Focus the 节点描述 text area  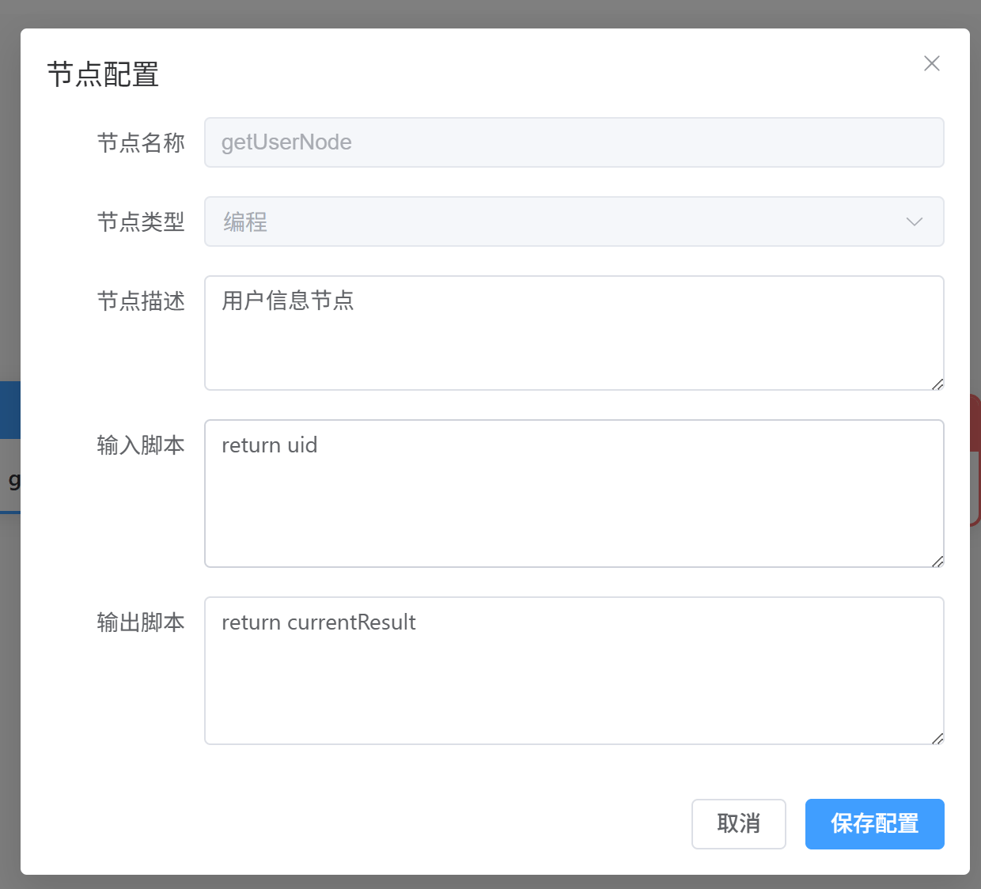tap(574, 332)
